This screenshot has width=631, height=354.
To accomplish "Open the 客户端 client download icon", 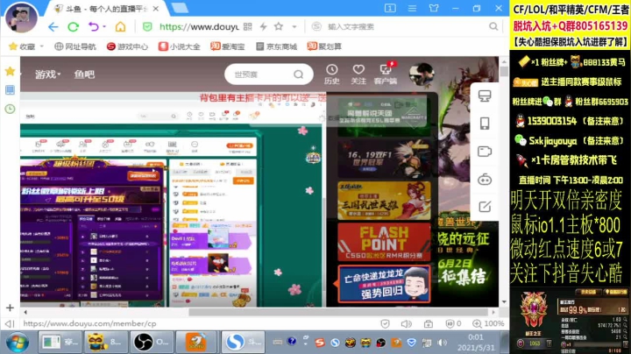I will (386, 74).
